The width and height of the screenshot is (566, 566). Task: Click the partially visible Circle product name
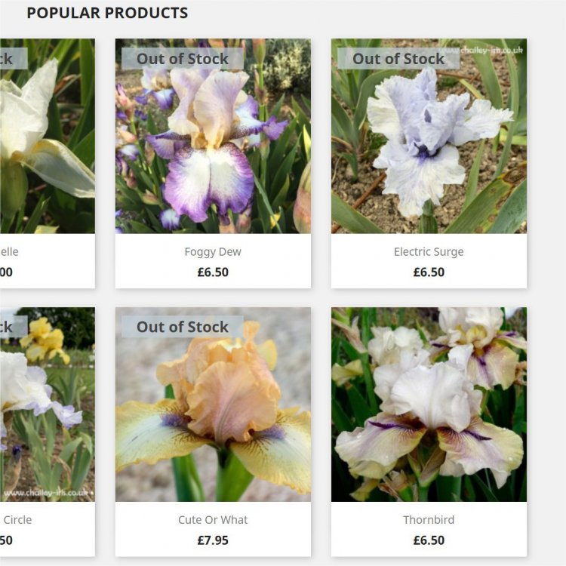coord(17,520)
